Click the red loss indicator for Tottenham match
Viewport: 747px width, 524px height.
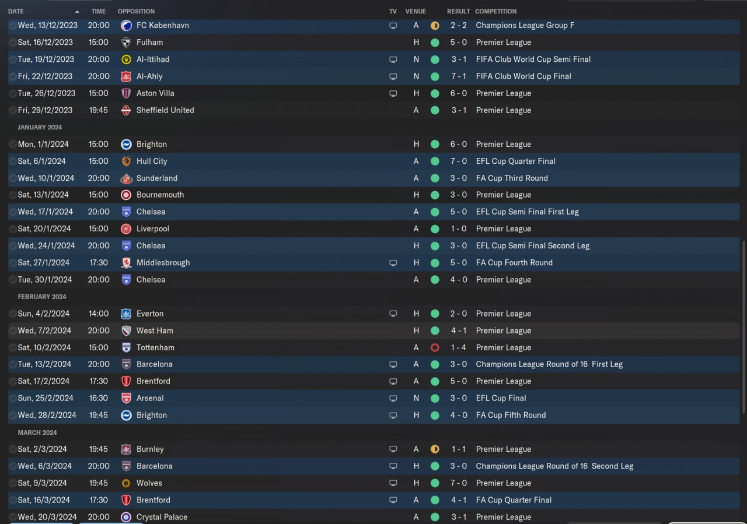(x=435, y=347)
